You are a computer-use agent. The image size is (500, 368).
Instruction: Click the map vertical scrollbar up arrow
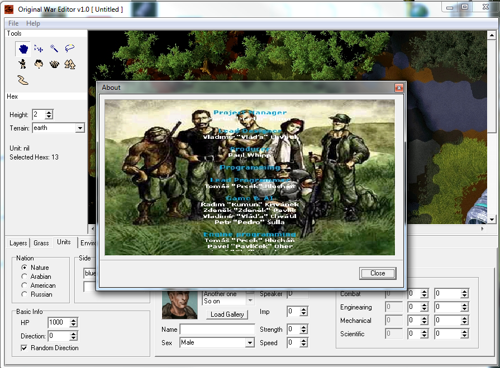492,35
